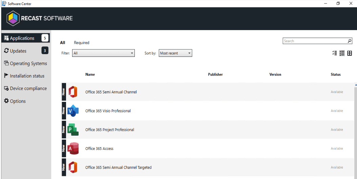Click the Visio Professional app icon
Image resolution: width=357 pixels, height=179 pixels.
tap(73, 111)
